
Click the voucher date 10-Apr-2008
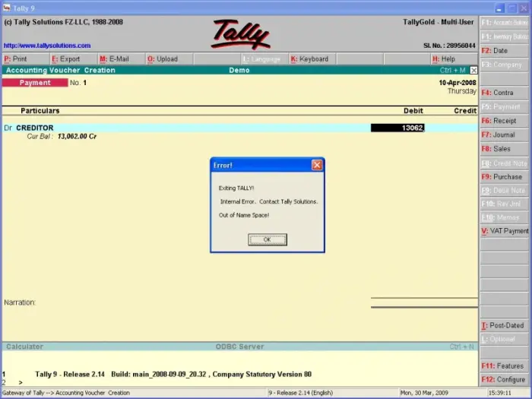pyautogui.click(x=458, y=82)
